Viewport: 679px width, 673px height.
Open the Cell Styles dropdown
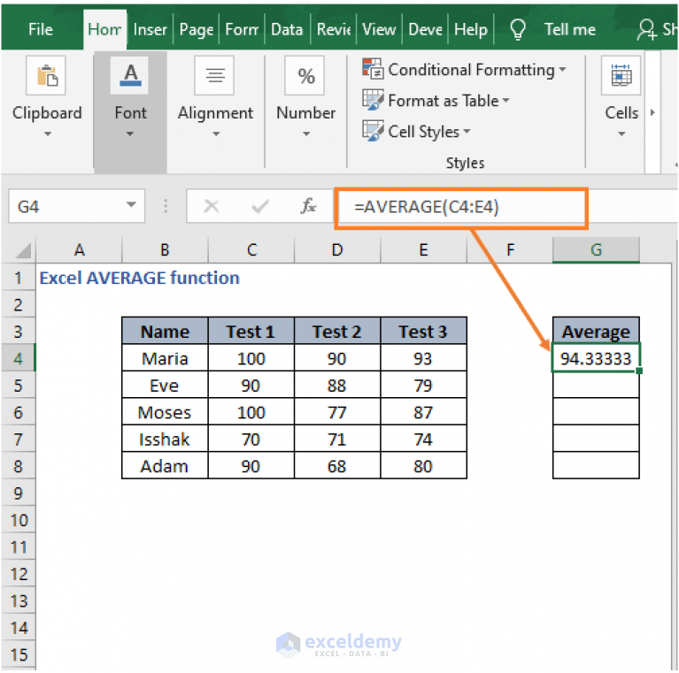(467, 131)
